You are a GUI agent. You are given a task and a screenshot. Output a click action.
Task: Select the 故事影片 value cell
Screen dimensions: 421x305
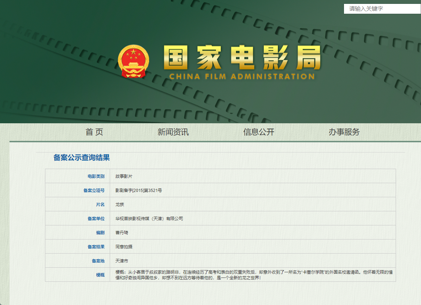[253, 176]
